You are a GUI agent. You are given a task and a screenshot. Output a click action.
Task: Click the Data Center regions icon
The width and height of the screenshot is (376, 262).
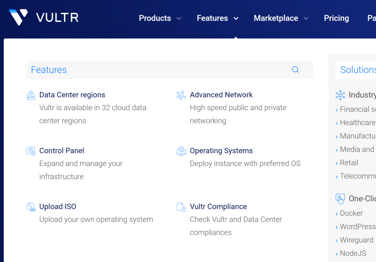pyautogui.click(x=31, y=95)
